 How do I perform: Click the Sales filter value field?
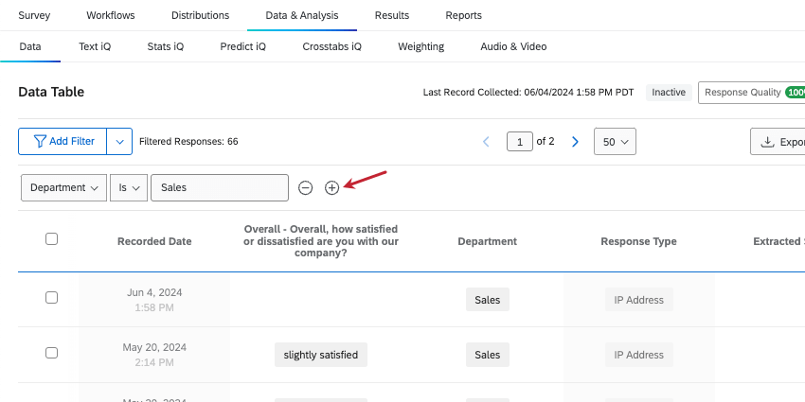[x=220, y=187]
